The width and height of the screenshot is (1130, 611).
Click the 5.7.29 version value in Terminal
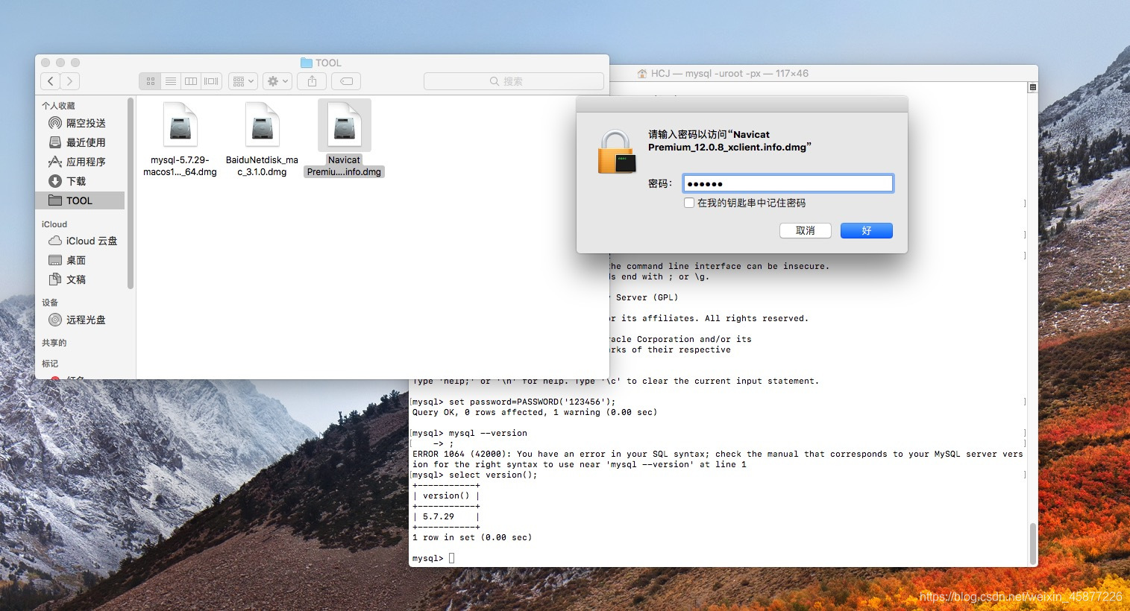click(x=439, y=516)
